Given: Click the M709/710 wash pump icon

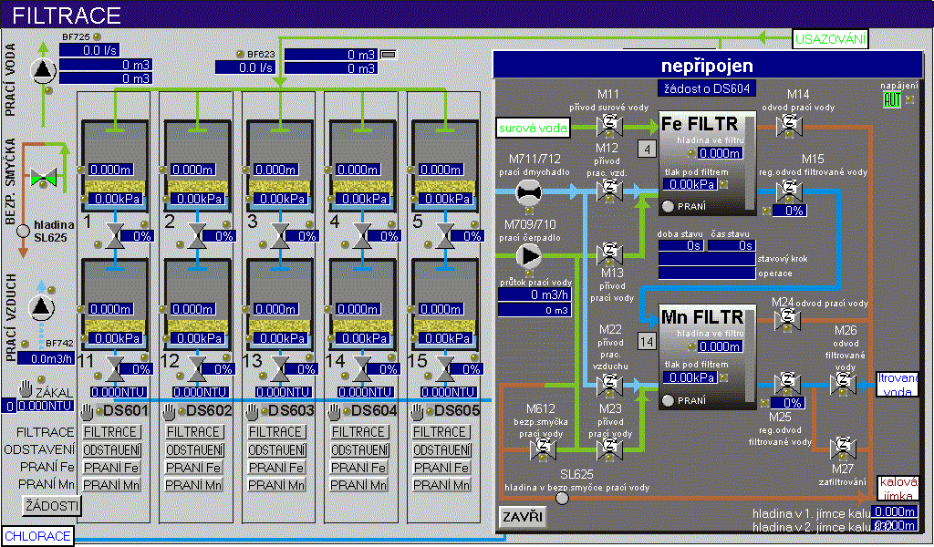Looking at the screenshot, I should pyautogui.click(x=528, y=253).
